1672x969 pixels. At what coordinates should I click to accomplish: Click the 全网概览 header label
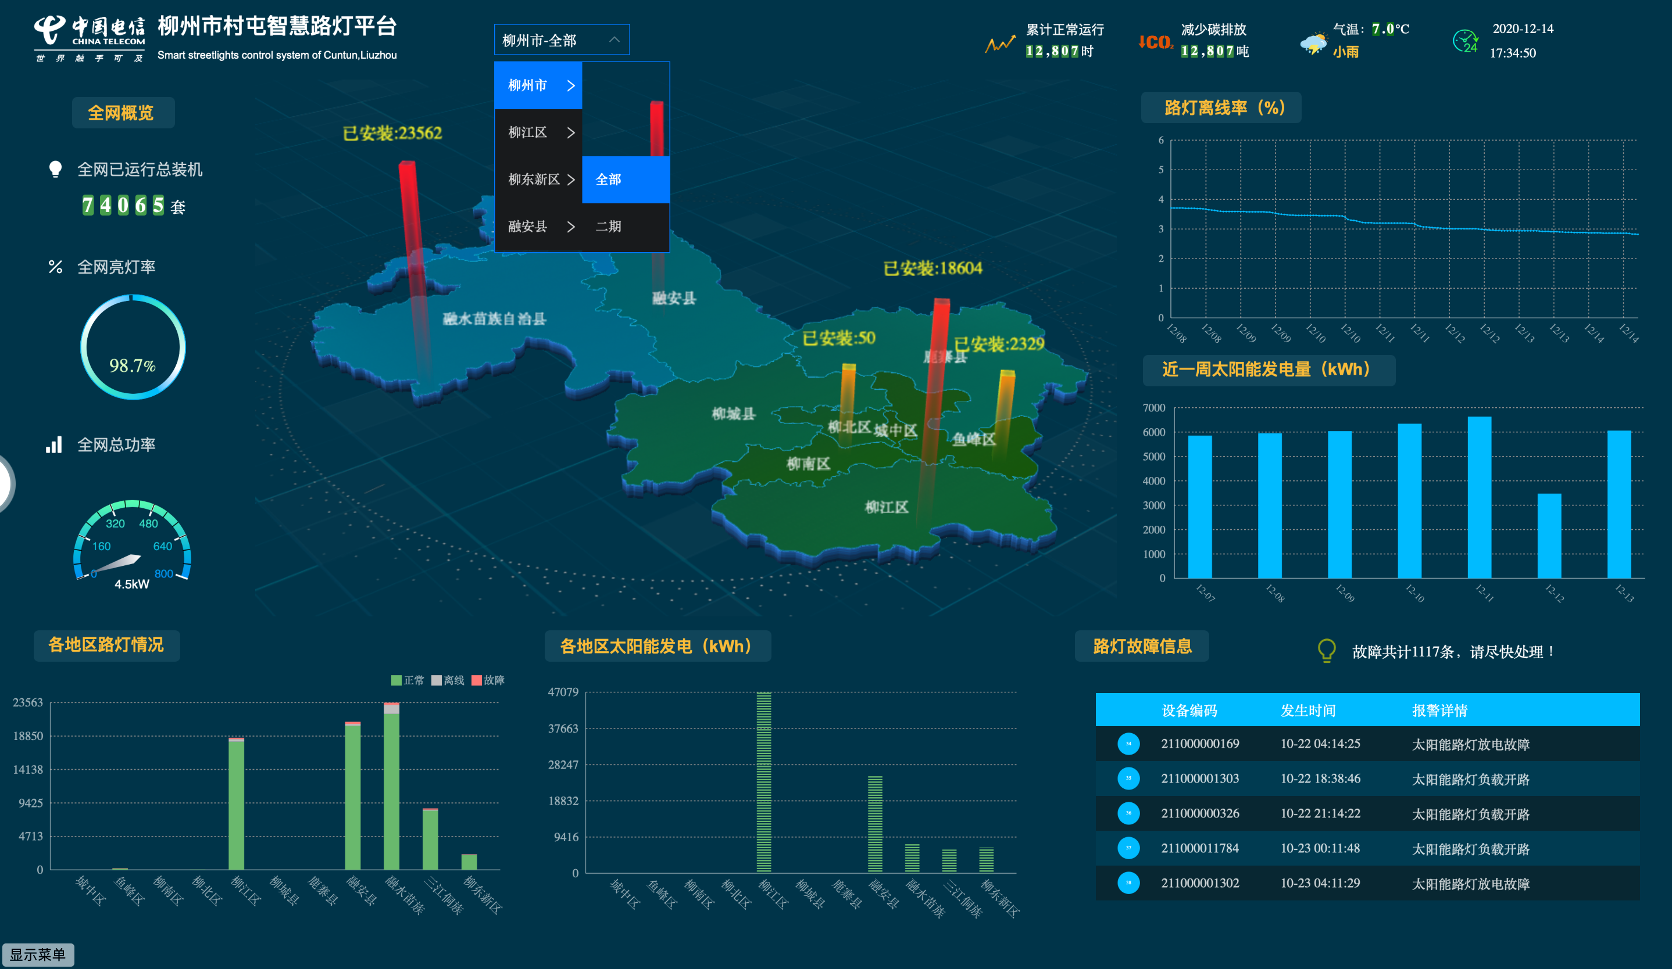tap(122, 113)
